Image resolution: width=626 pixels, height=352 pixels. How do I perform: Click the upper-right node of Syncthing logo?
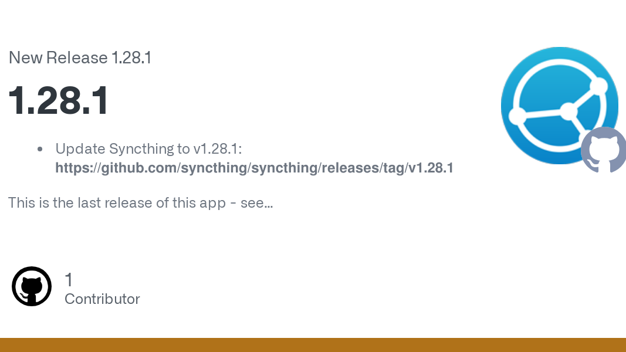tap(598, 86)
